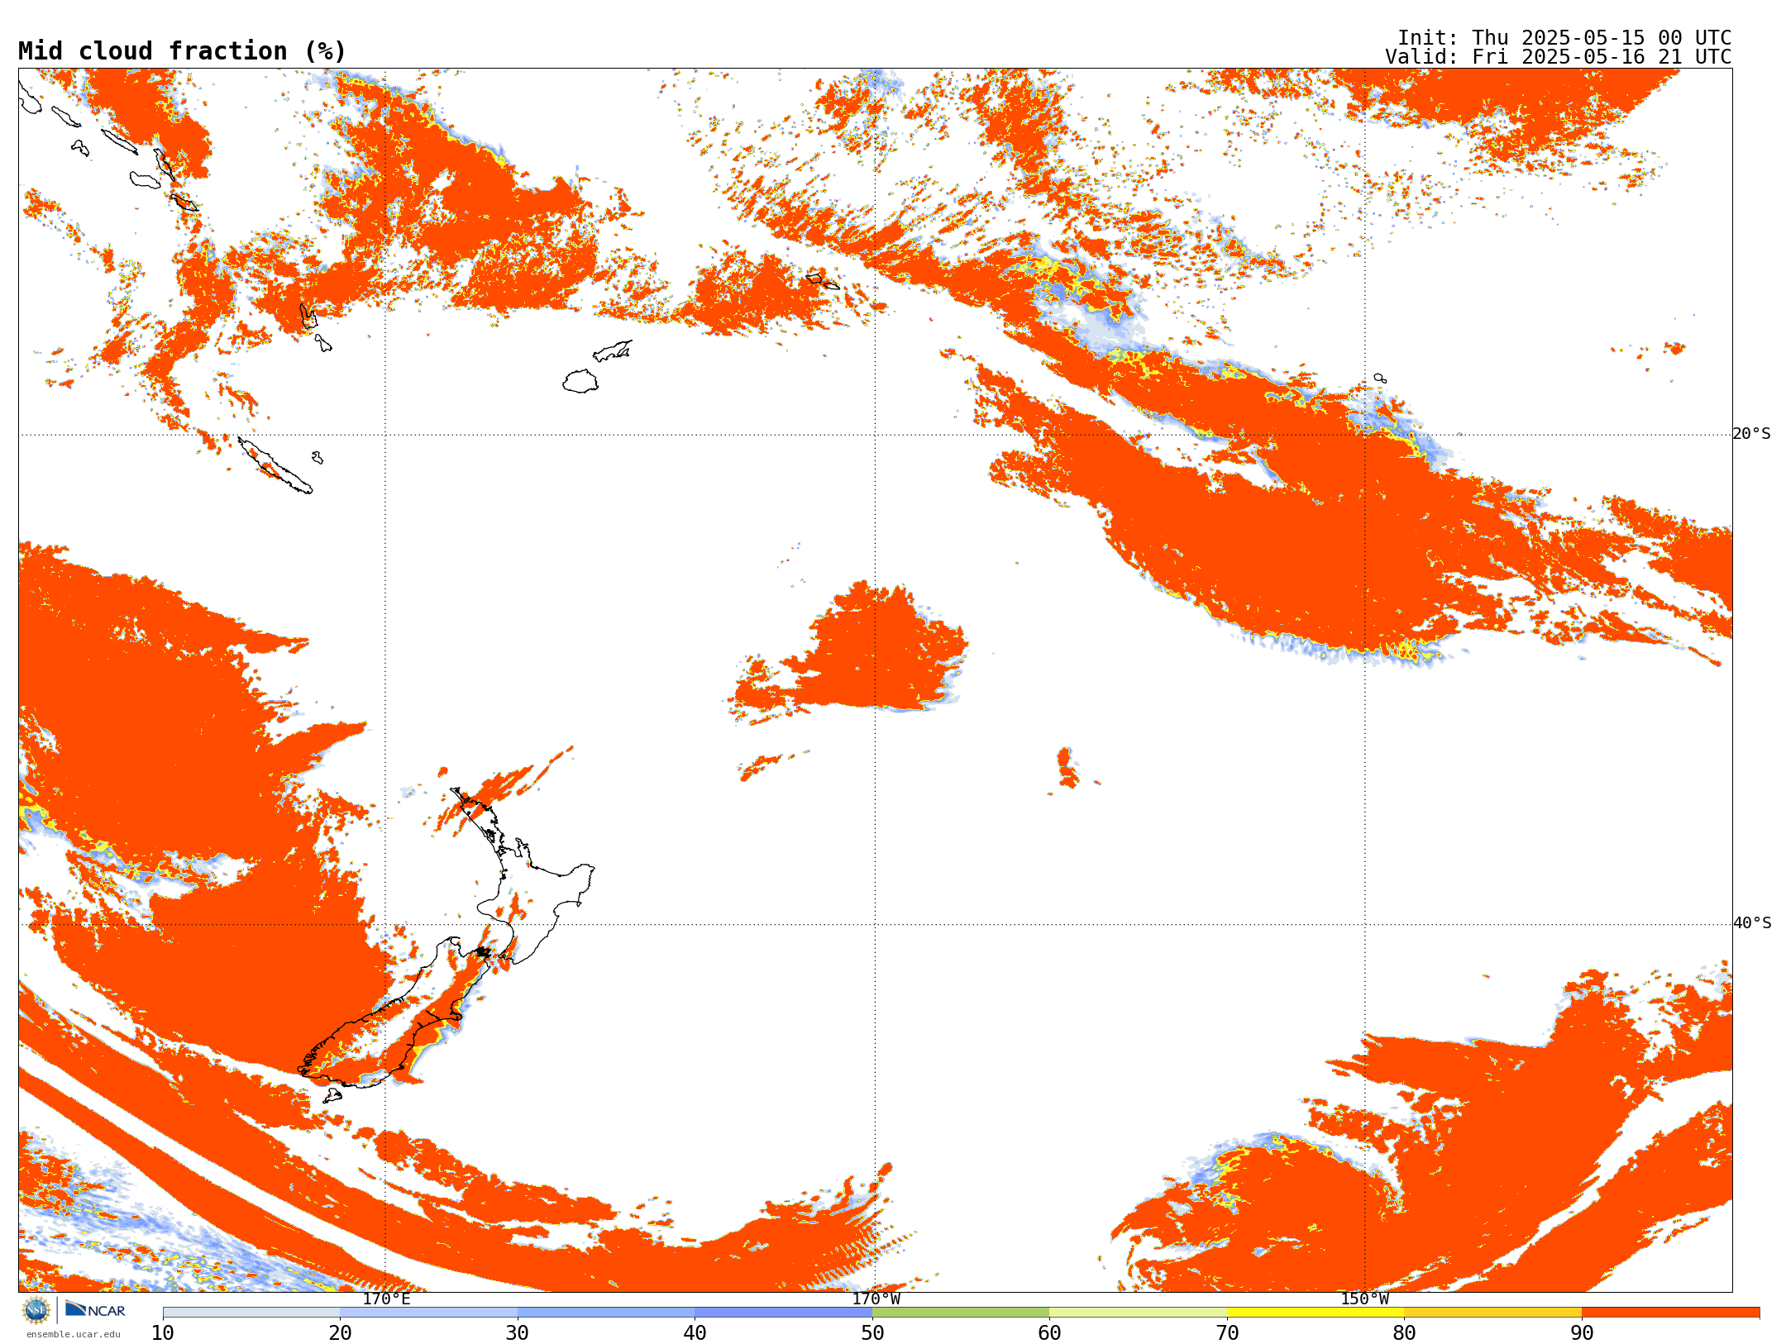The image size is (1786, 1344).
Task: Click the 40–50 periwinkle colorbar segment
Action: [x=783, y=1313]
